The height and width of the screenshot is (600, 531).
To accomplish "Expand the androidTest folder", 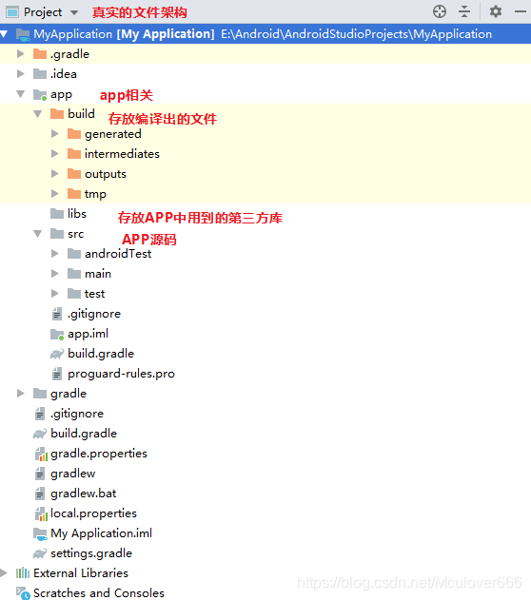I will click(55, 254).
